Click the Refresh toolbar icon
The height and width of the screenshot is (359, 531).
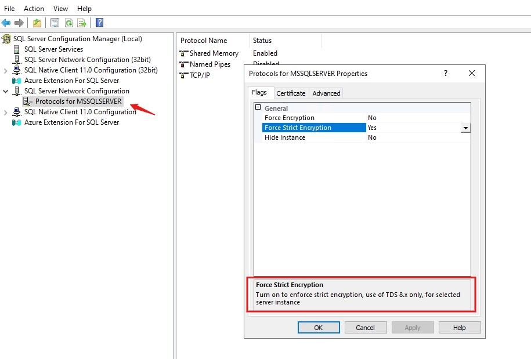click(x=68, y=23)
